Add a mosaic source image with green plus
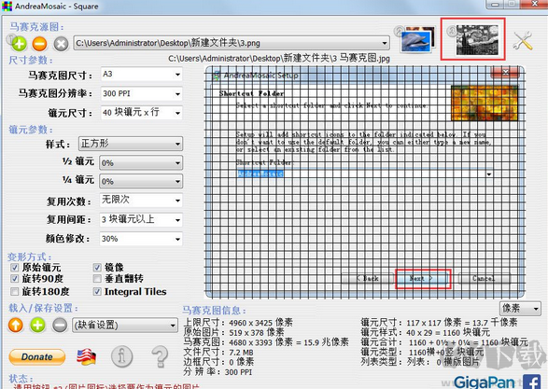548x389 pixels. [x=20, y=44]
